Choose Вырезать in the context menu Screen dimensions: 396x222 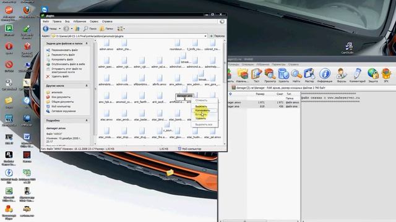pos(201,107)
